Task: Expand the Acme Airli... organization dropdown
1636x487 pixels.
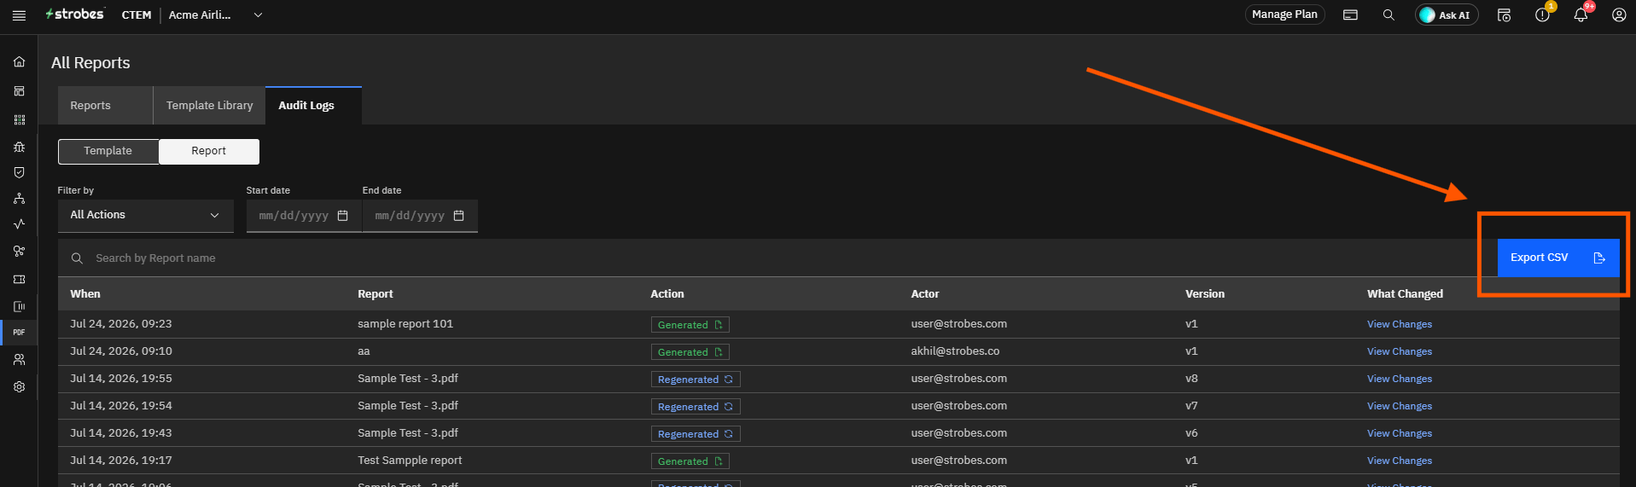Action: tap(215, 15)
